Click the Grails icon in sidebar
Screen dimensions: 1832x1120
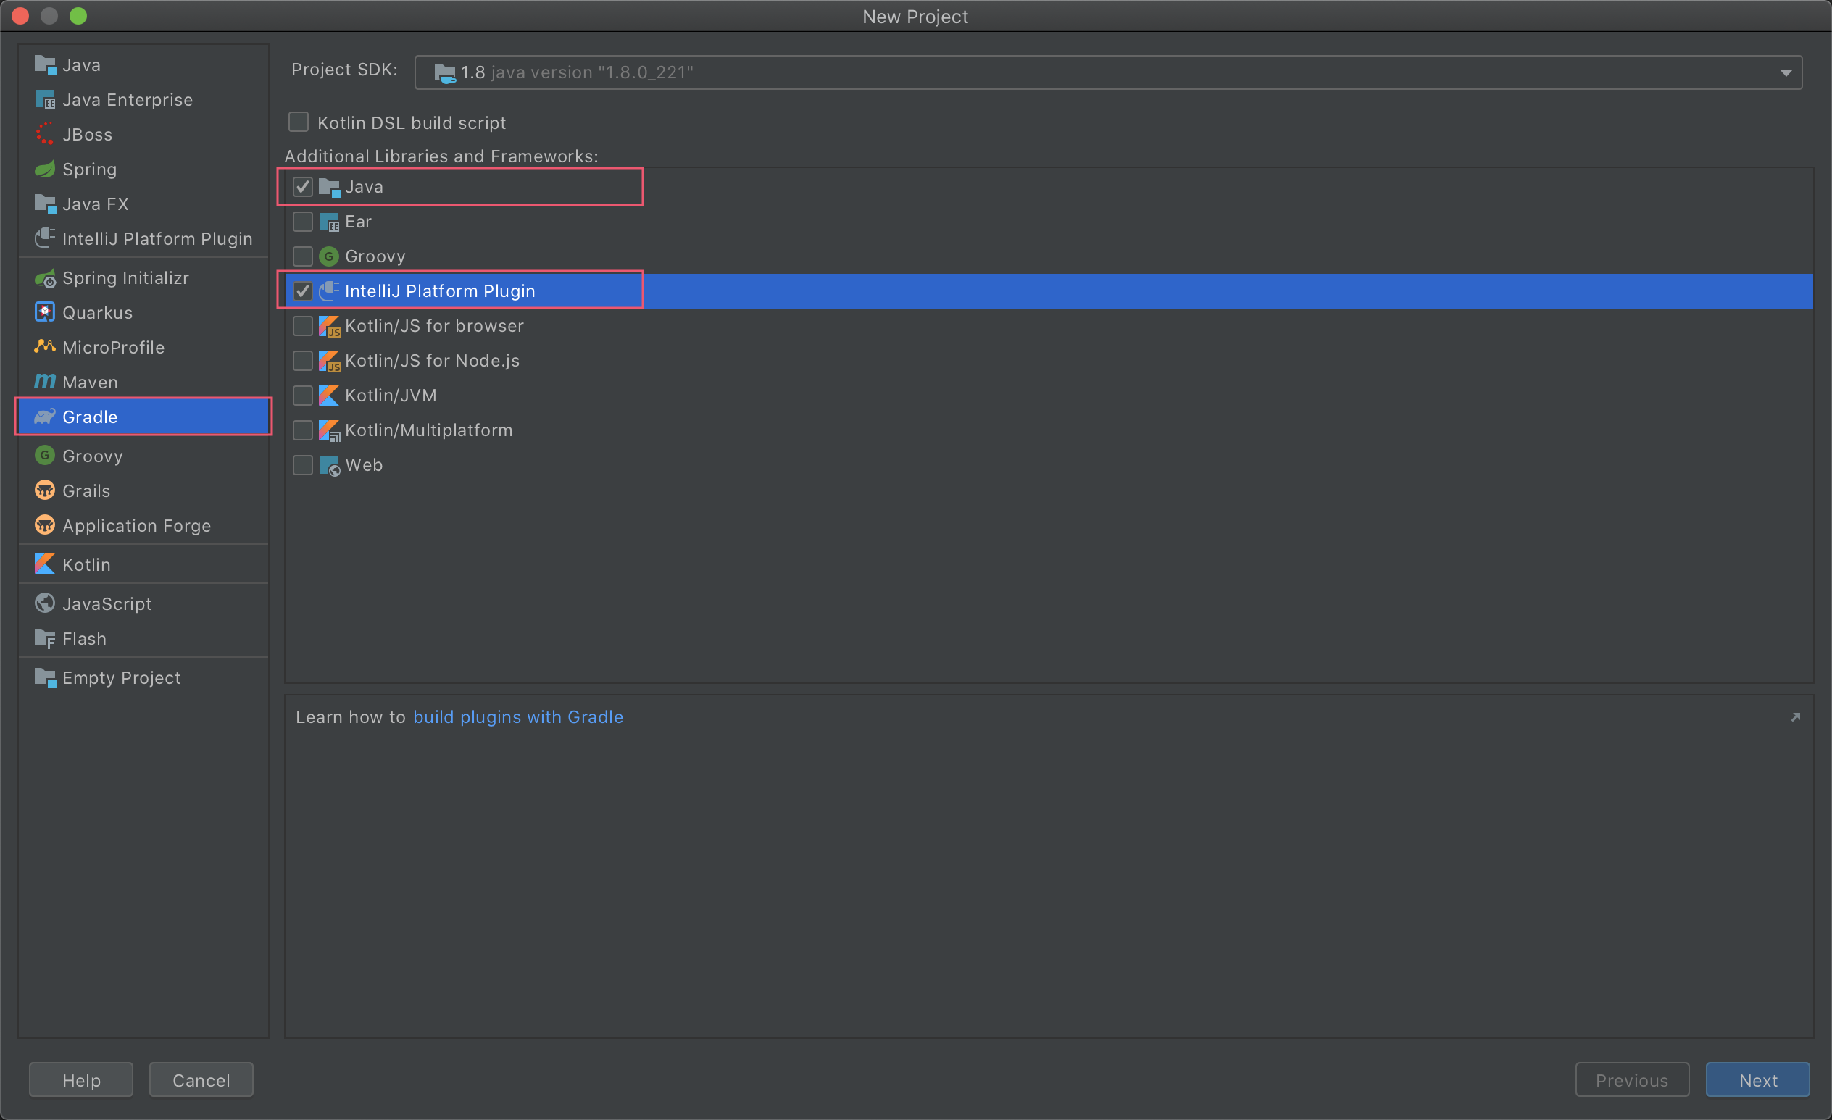pos(45,490)
